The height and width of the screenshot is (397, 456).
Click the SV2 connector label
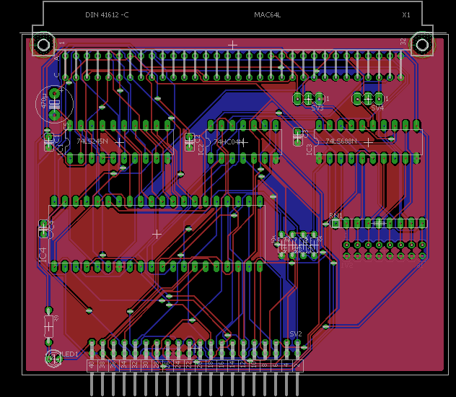(x=295, y=333)
